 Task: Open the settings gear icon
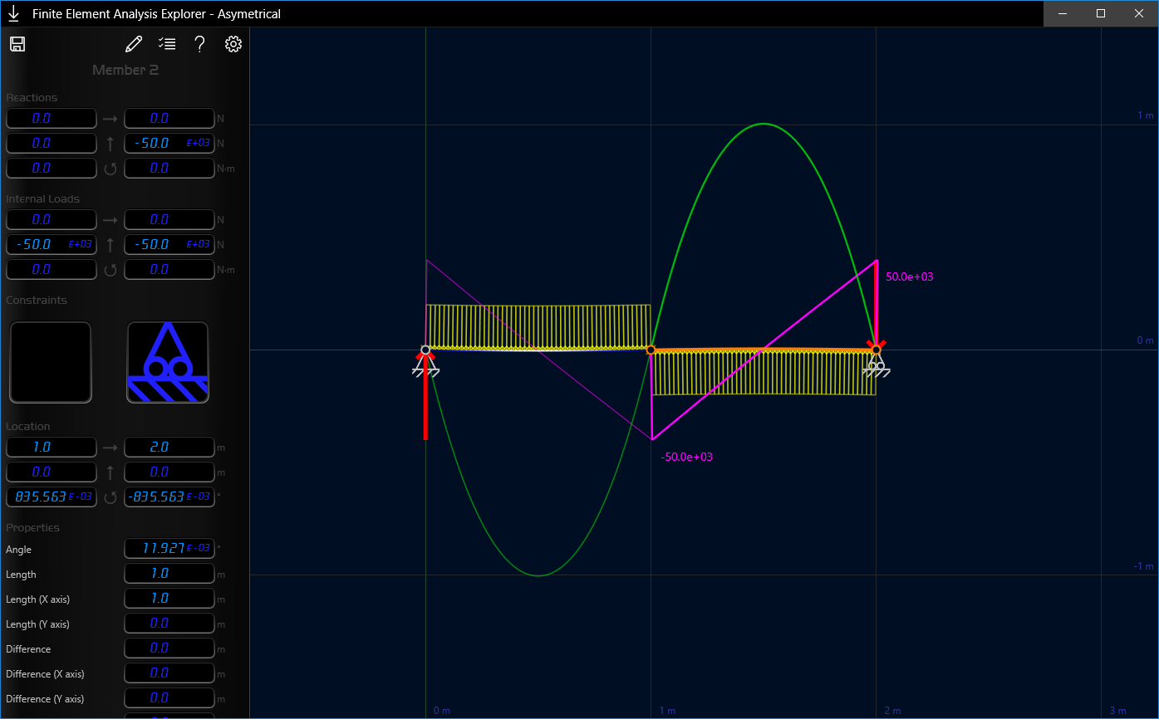tap(233, 44)
